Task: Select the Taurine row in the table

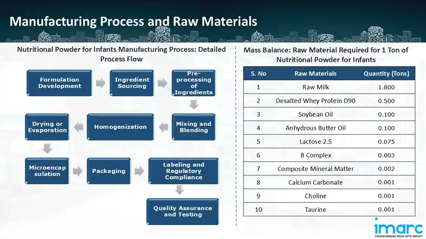Action: [315, 210]
